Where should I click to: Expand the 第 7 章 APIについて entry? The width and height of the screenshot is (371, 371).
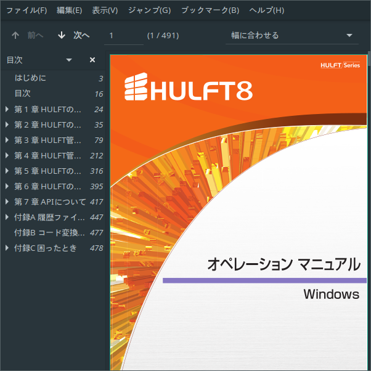click(7, 202)
